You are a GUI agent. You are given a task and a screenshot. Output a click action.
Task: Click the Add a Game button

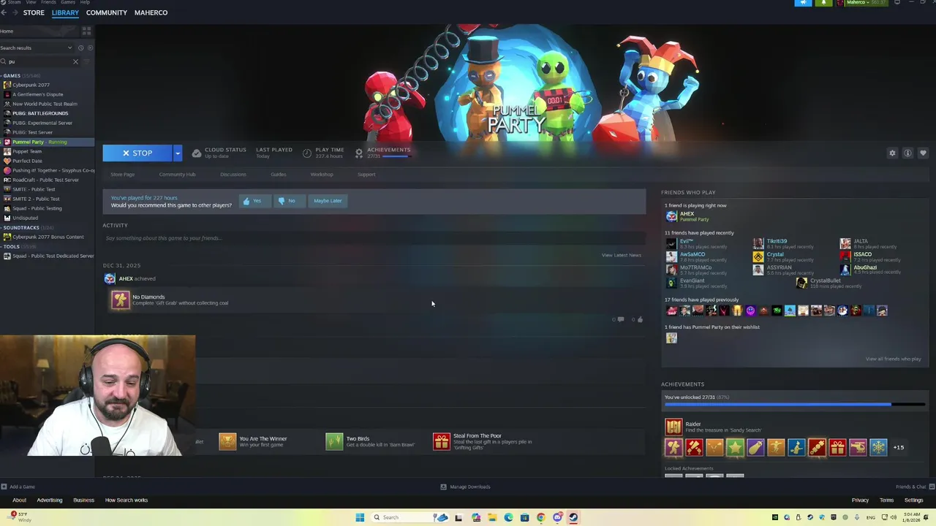coord(18,487)
